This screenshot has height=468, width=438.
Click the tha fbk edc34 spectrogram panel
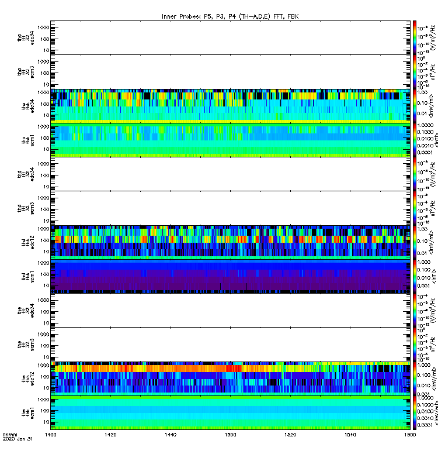click(230, 106)
